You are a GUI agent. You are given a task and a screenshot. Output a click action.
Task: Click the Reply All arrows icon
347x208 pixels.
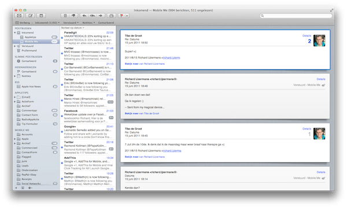[x=93, y=16]
